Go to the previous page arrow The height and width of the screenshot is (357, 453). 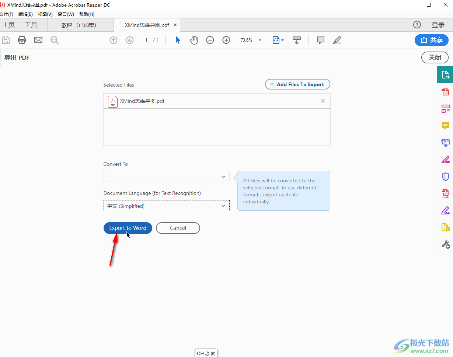click(x=114, y=40)
